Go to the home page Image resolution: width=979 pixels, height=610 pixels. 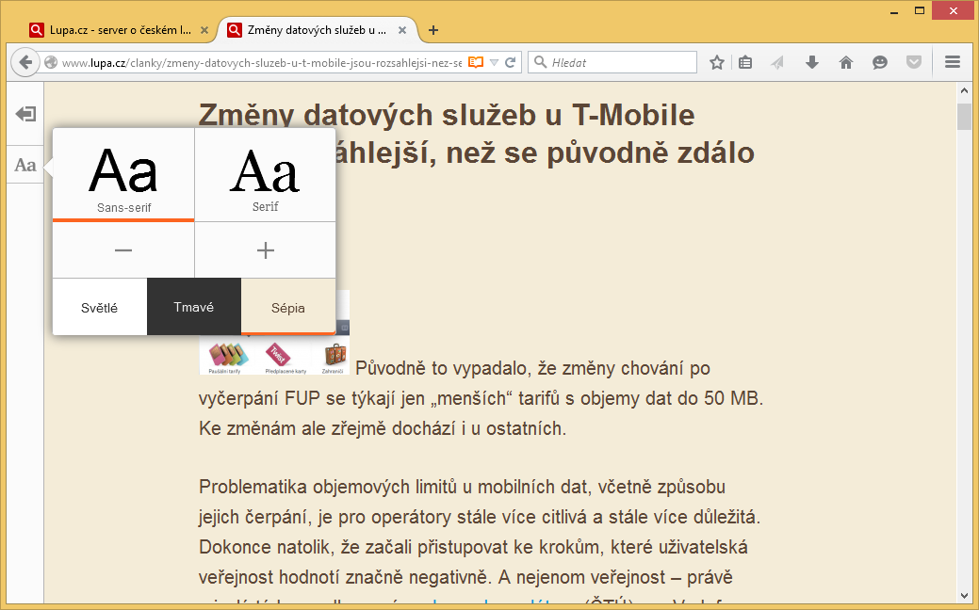pyautogui.click(x=846, y=62)
